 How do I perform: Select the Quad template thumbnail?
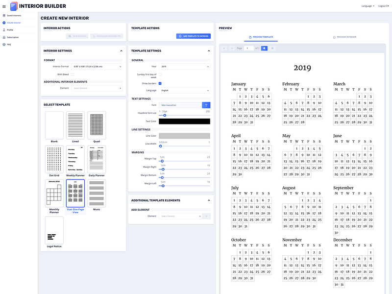pos(97,125)
